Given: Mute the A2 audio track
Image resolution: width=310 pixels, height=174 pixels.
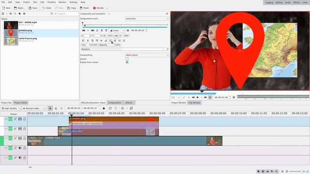Looking at the screenshot, I should click(x=20, y=158).
